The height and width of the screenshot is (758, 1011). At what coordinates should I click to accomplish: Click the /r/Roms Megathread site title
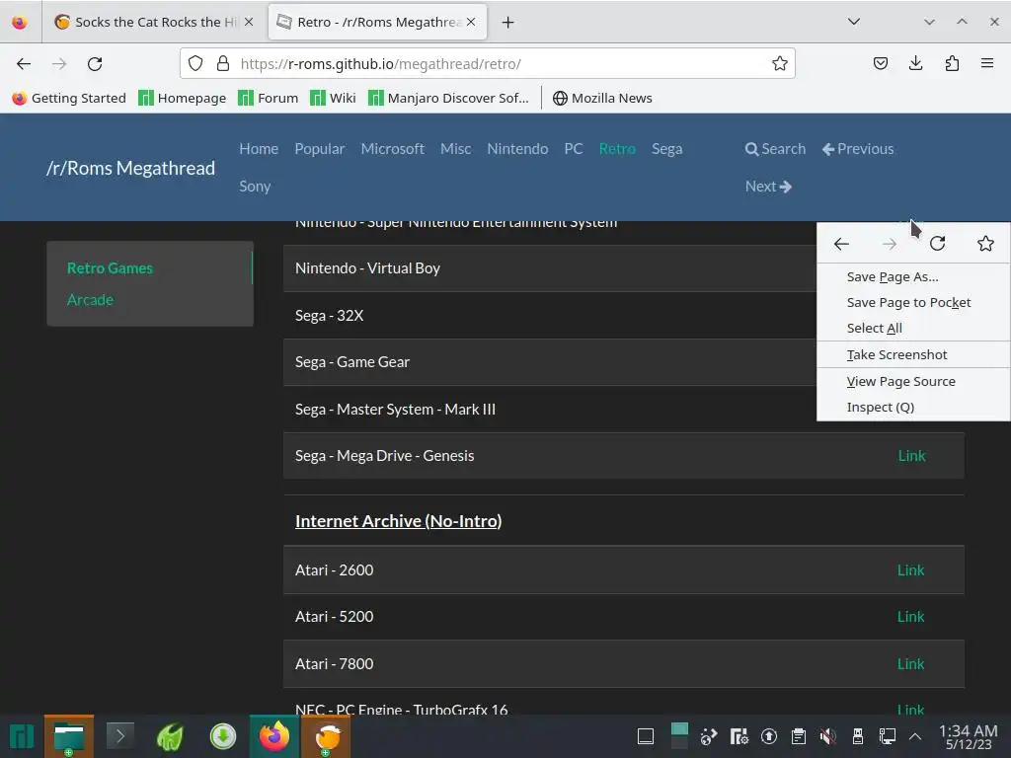coord(131,168)
